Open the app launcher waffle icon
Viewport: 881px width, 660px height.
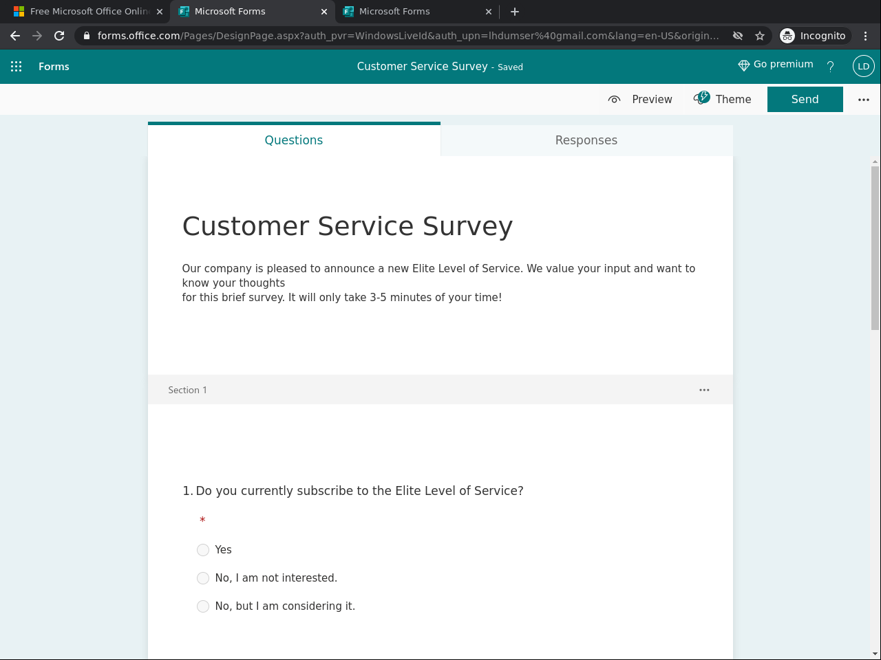click(17, 67)
